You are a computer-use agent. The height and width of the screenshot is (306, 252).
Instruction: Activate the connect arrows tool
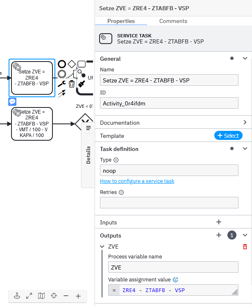pos(62,94)
